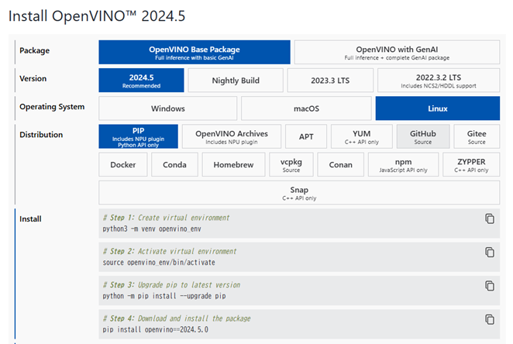Copy the Step 2 activate environment command

(x=490, y=253)
